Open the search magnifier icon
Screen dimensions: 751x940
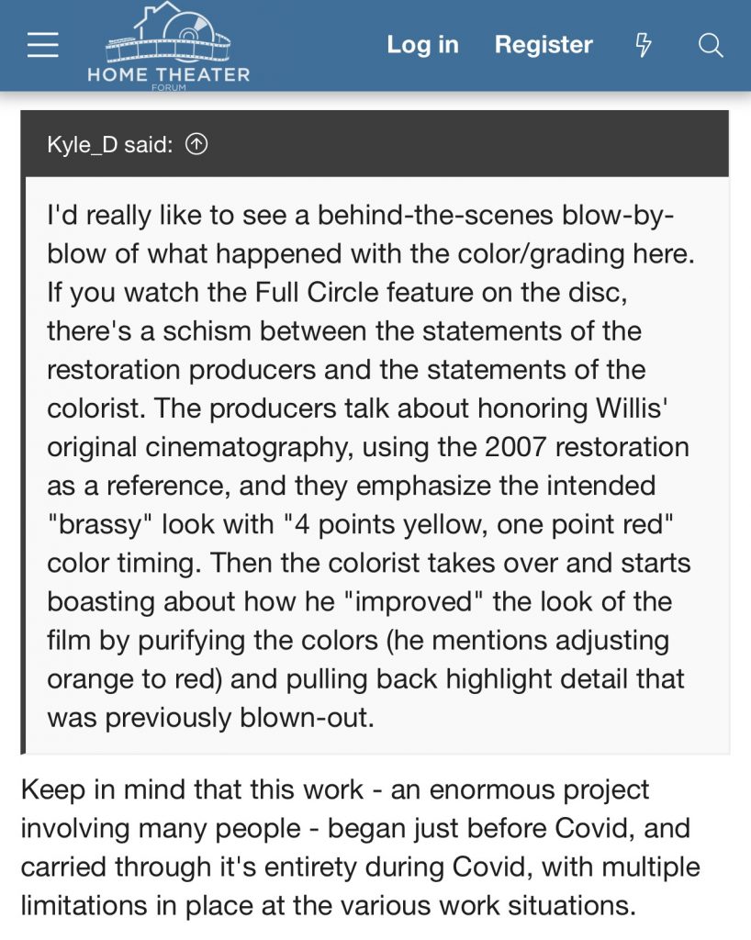tap(711, 45)
